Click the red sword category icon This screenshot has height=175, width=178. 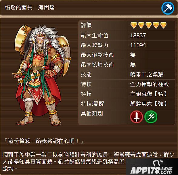click(137, 117)
